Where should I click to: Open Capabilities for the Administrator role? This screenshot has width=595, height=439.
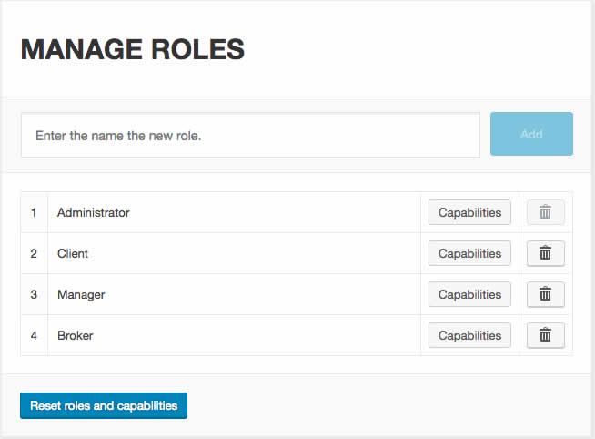pyautogui.click(x=469, y=212)
